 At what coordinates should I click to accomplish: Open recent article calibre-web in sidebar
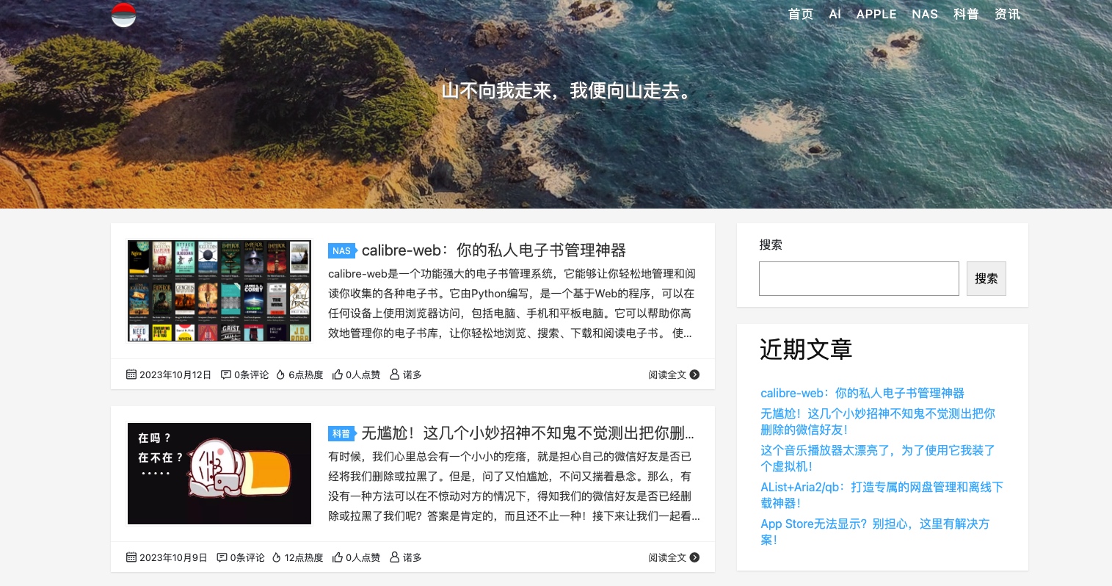[x=862, y=393]
